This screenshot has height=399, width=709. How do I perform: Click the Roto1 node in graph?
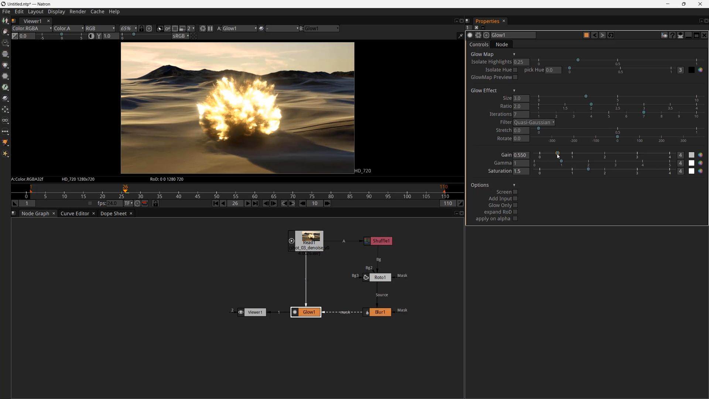point(380,277)
